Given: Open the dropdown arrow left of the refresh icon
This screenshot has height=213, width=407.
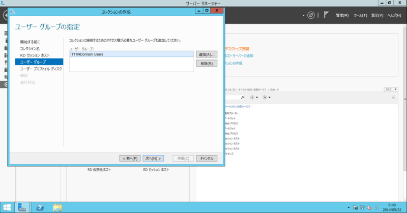Looking at the screenshot, I should (x=303, y=16).
